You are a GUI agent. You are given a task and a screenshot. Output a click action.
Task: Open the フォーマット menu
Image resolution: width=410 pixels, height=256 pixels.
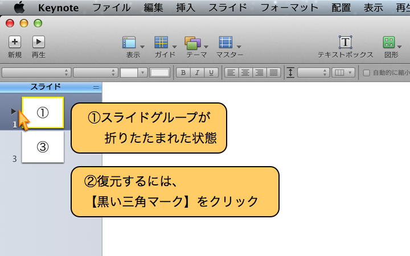coord(289,7)
